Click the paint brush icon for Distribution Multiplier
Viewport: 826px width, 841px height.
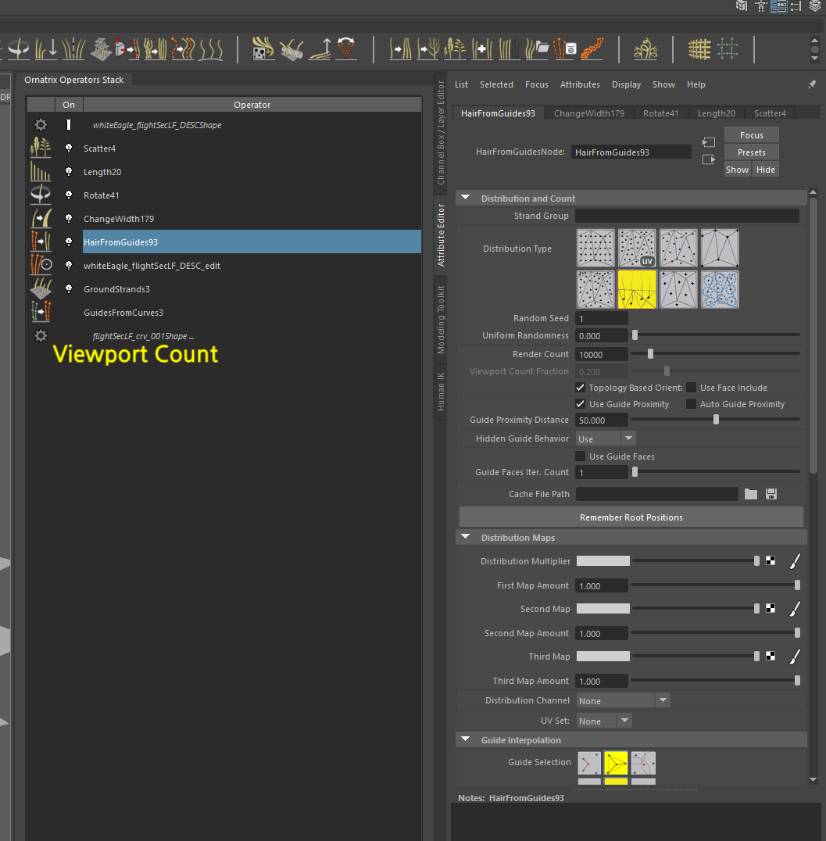(794, 561)
